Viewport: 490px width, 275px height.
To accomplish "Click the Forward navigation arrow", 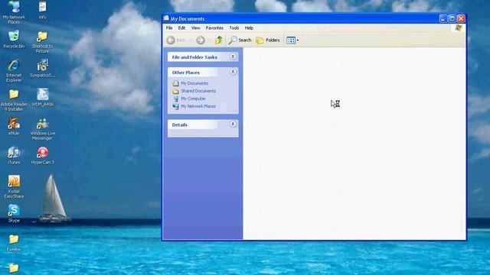I will pos(201,40).
